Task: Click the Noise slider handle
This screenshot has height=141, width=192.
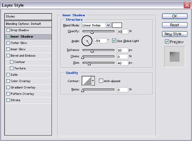Action: point(83,90)
